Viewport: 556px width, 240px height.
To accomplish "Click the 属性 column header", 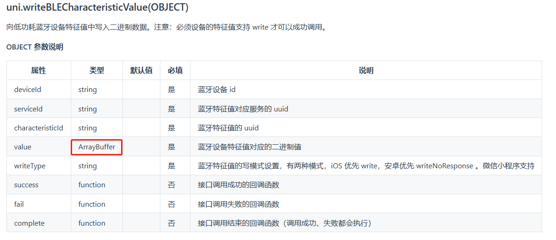I will click(x=39, y=70).
